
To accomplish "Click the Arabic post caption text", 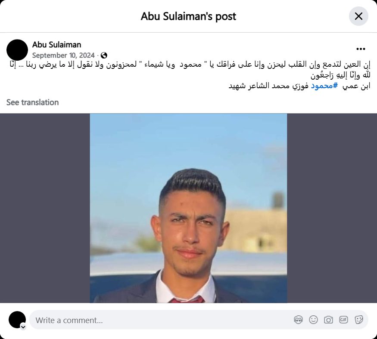I will point(190,75).
